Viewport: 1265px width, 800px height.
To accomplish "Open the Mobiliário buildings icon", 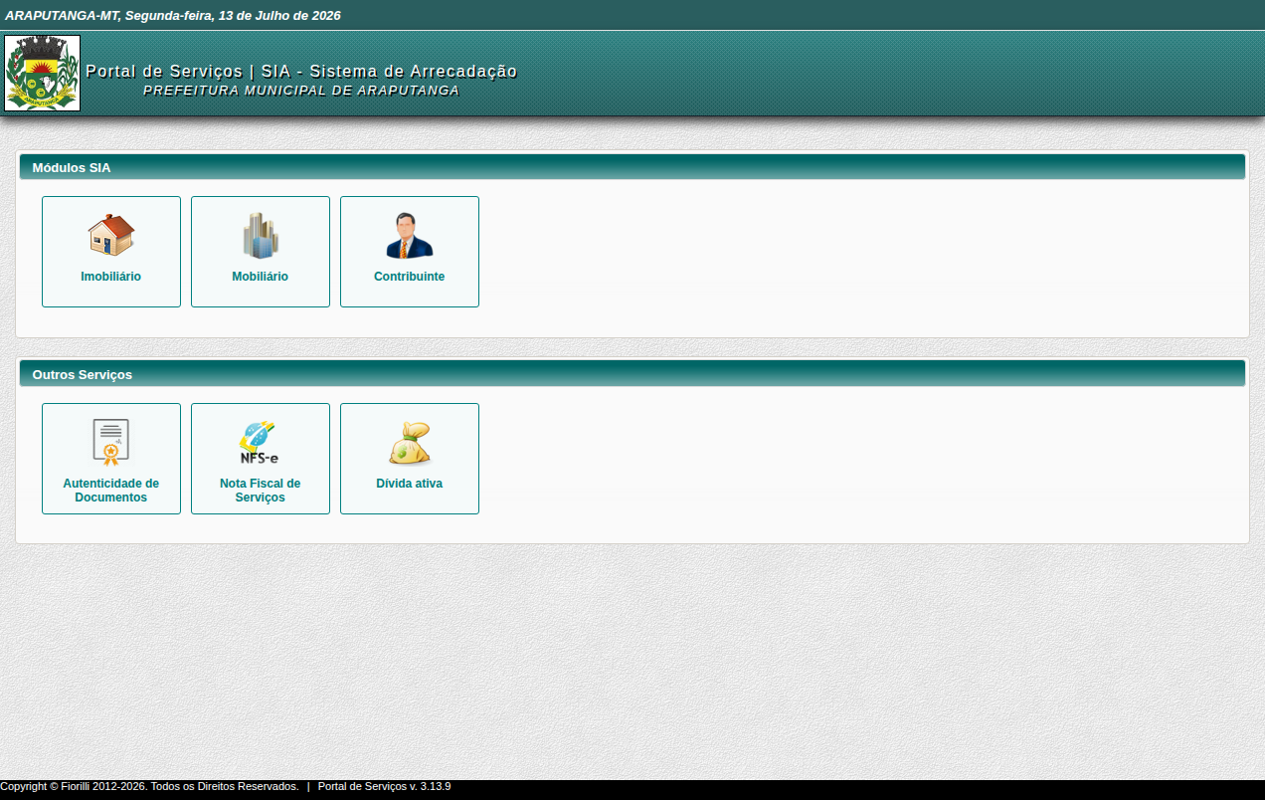I will pos(261,236).
